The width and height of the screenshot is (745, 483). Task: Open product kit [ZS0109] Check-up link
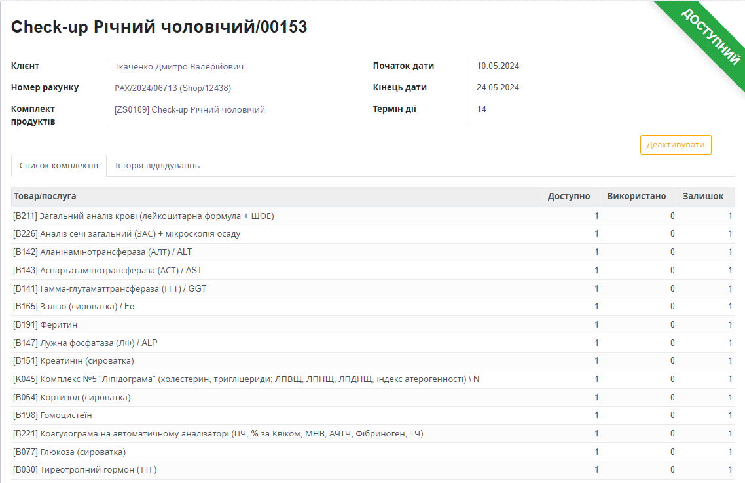pos(189,110)
